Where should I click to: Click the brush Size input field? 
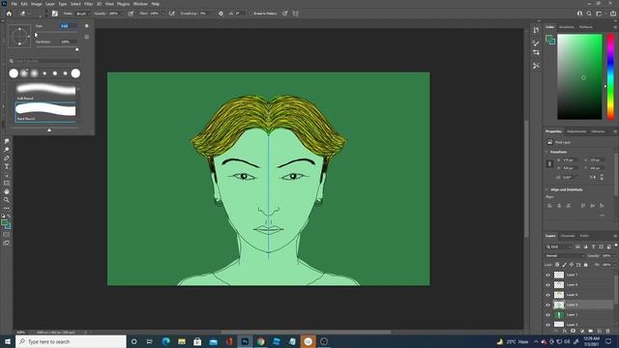[69, 26]
